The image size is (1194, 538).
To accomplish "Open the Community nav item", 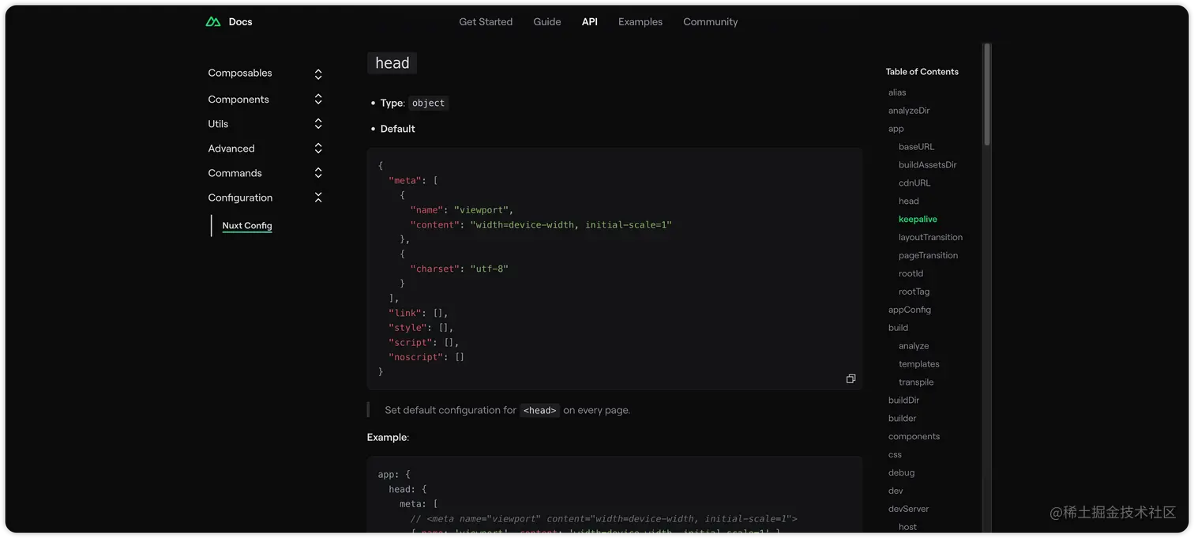I will coord(711,22).
